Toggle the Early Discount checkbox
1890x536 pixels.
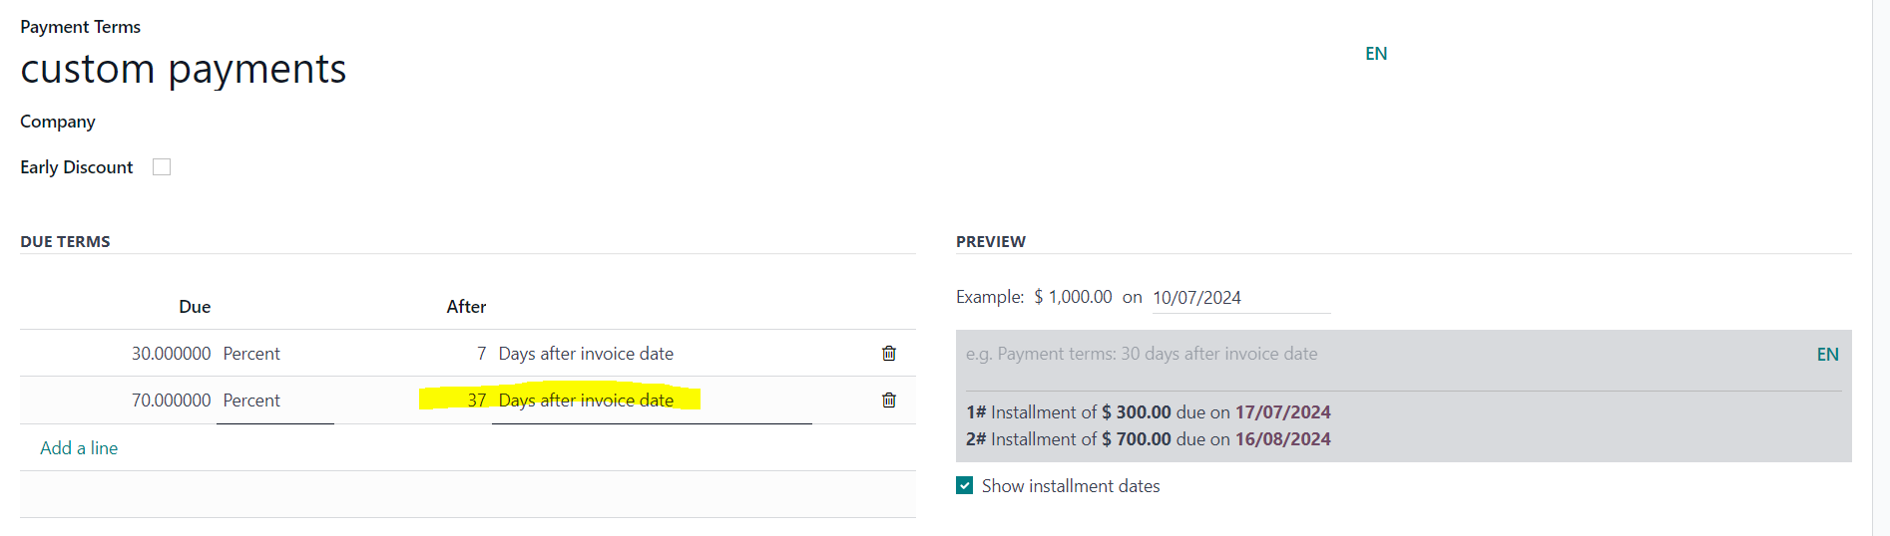[x=162, y=167]
